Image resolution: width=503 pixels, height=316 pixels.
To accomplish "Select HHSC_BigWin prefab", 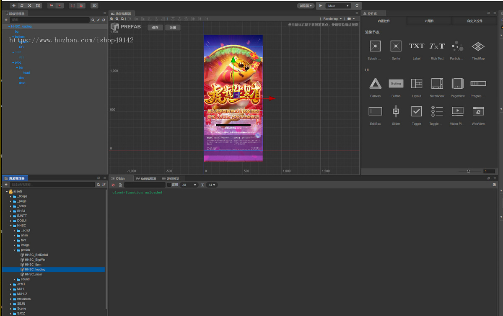I will point(35,260).
